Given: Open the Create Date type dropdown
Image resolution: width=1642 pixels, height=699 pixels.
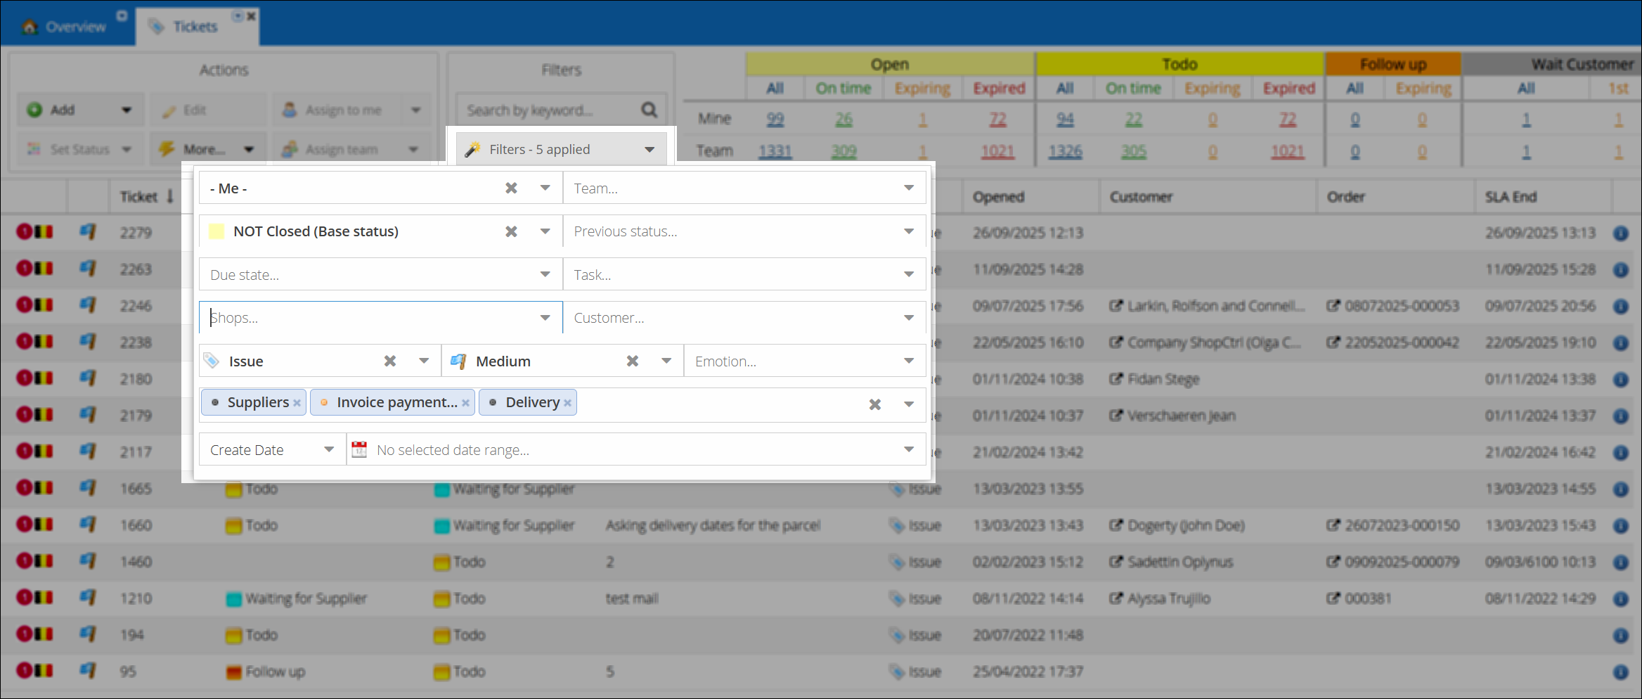Looking at the screenshot, I should (328, 450).
